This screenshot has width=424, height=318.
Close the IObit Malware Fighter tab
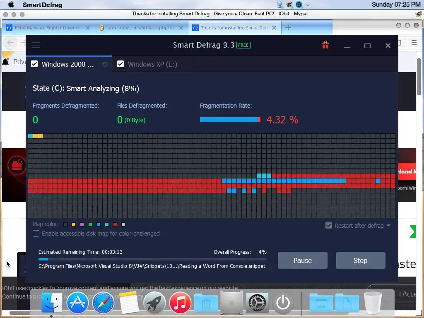tap(88, 28)
